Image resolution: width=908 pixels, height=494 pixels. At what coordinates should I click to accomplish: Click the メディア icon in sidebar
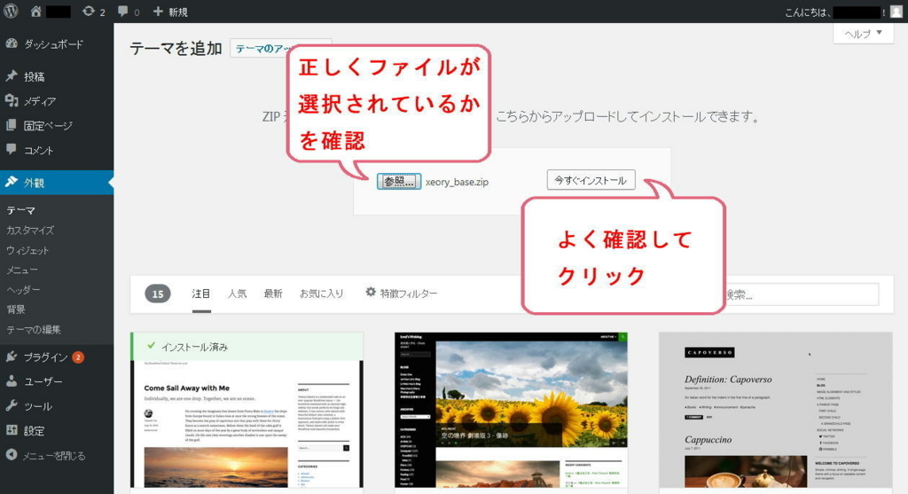coord(12,101)
